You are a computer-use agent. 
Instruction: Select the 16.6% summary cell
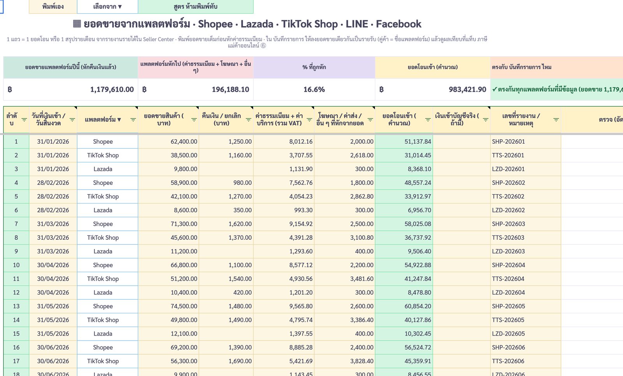(x=314, y=90)
